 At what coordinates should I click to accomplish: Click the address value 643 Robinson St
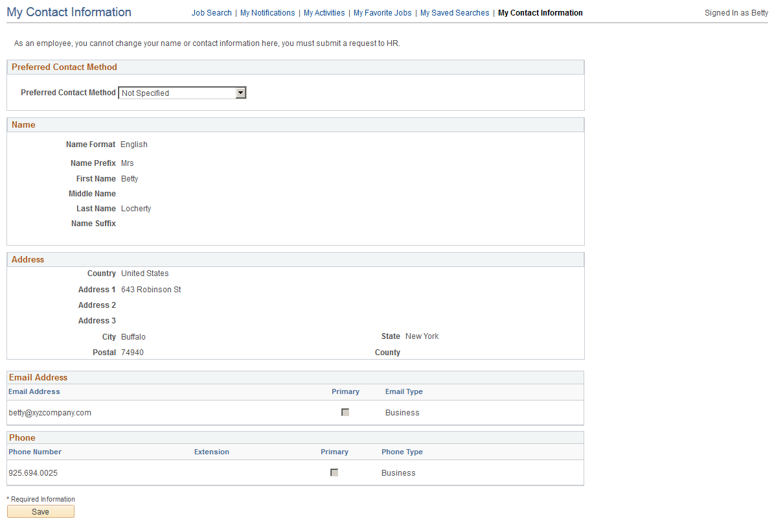tap(151, 290)
